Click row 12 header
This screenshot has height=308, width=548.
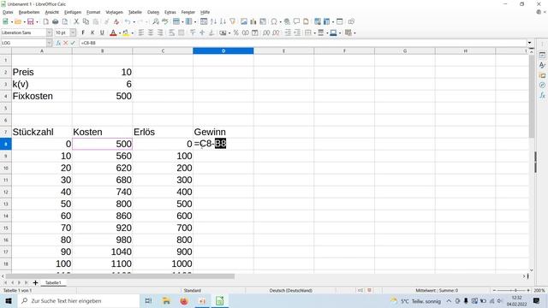[x=6, y=192]
